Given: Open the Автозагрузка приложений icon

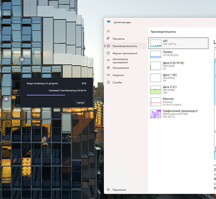Looking at the screenshot, I should pos(108,60).
